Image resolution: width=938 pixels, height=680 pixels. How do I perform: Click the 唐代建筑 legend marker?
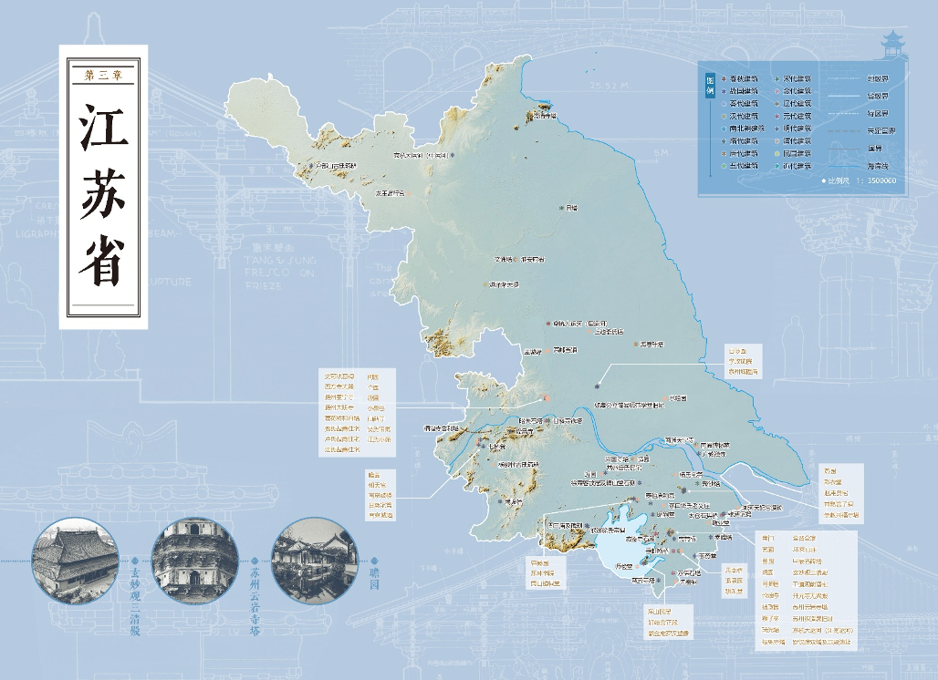click(x=724, y=153)
